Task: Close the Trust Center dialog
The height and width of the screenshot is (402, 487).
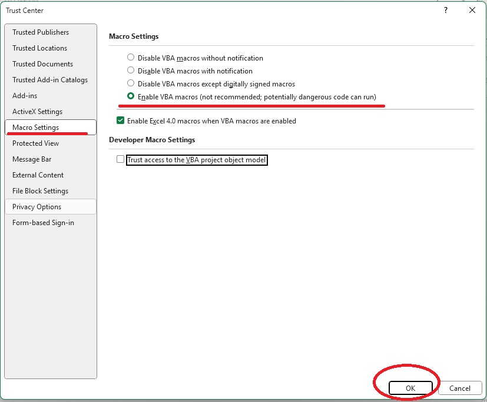Action: pyautogui.click(x=472, y=10)
